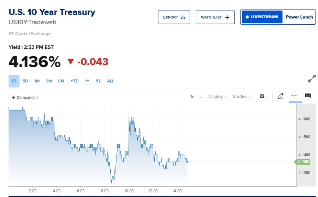Image resolution: width=318 pixels, height=197 pixels.
Task: Open the chart drawing pencil tool
Action: point(280,96)
